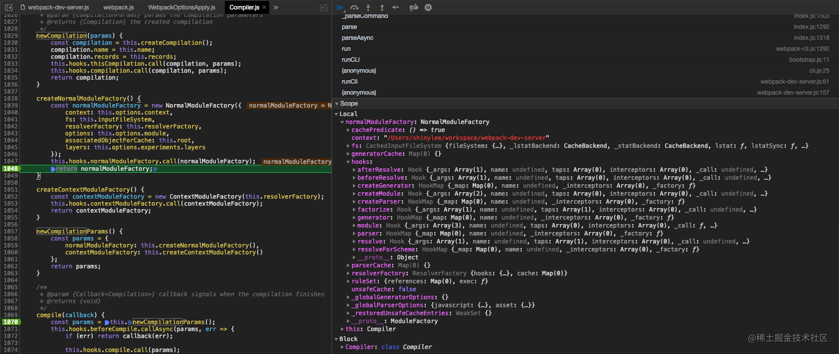Expand resolve hook entry
Image resolution: width=839 pixels, height=354 pixels.
[354, 241]
